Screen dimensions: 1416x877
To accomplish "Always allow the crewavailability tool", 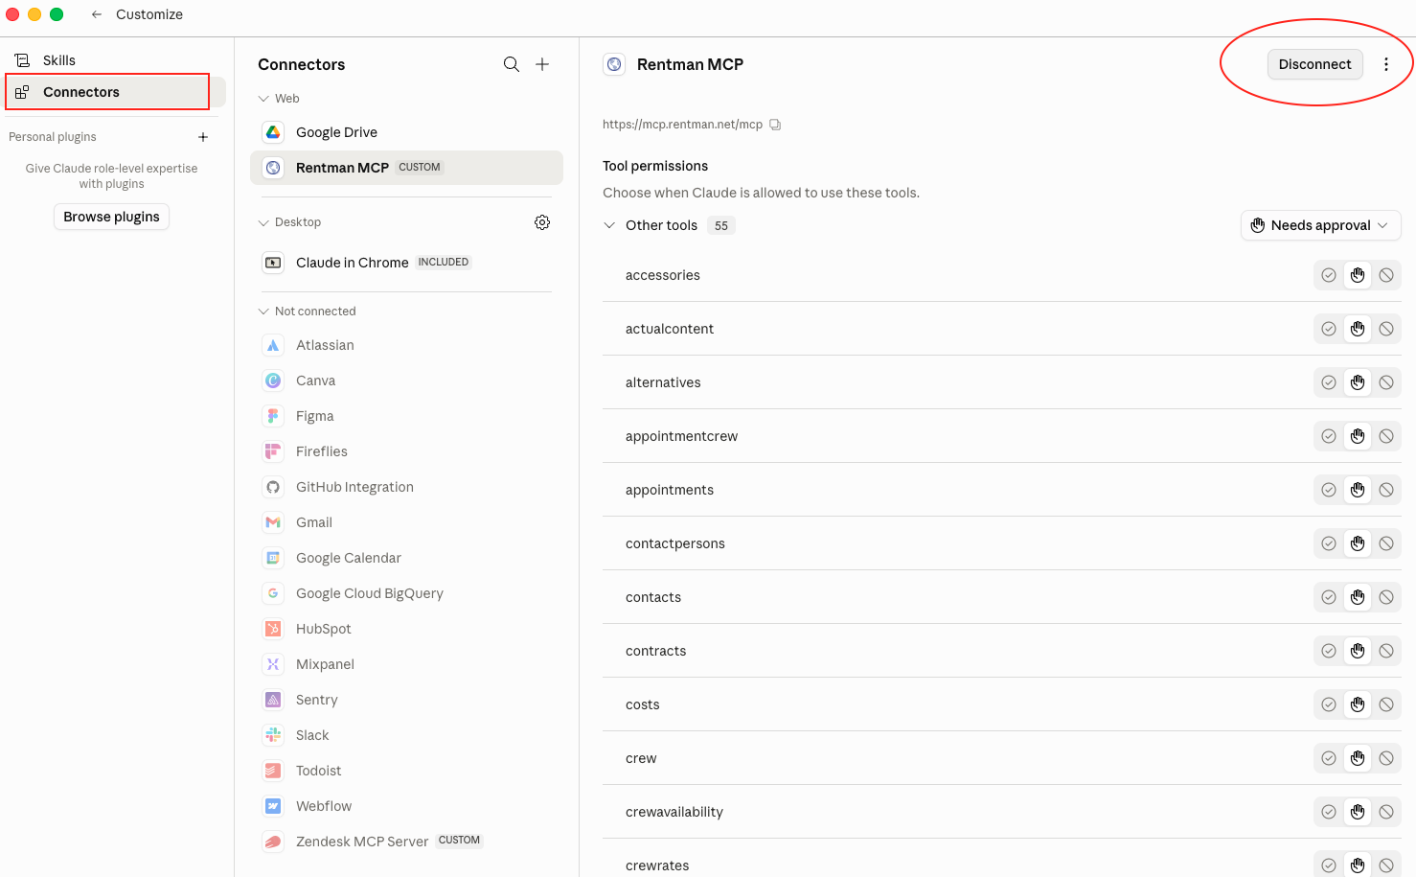I will 1329,812.
